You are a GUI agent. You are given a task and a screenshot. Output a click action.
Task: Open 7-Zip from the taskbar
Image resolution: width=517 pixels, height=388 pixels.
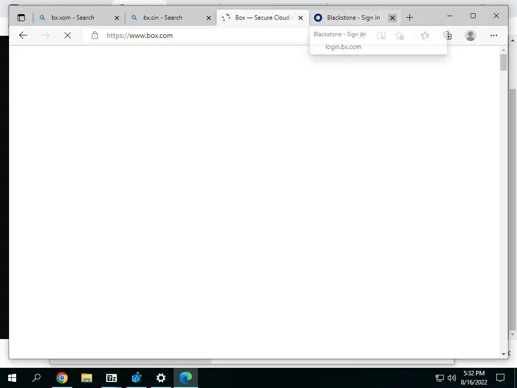112,378
